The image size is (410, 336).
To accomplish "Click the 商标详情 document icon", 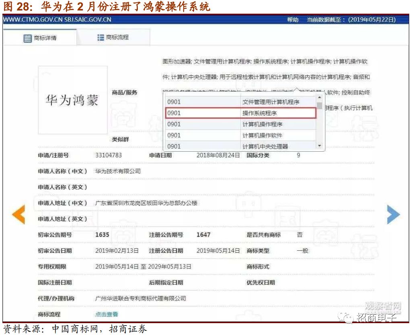I will pos(27,38).
